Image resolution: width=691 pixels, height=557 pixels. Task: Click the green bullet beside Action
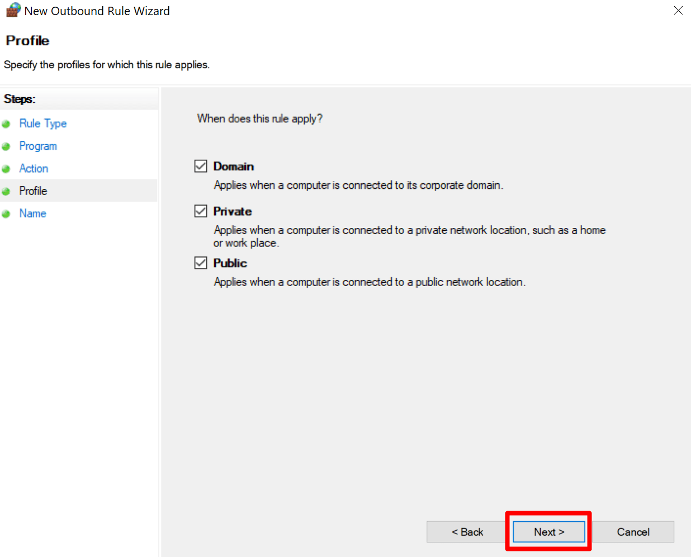coord(6,169)
